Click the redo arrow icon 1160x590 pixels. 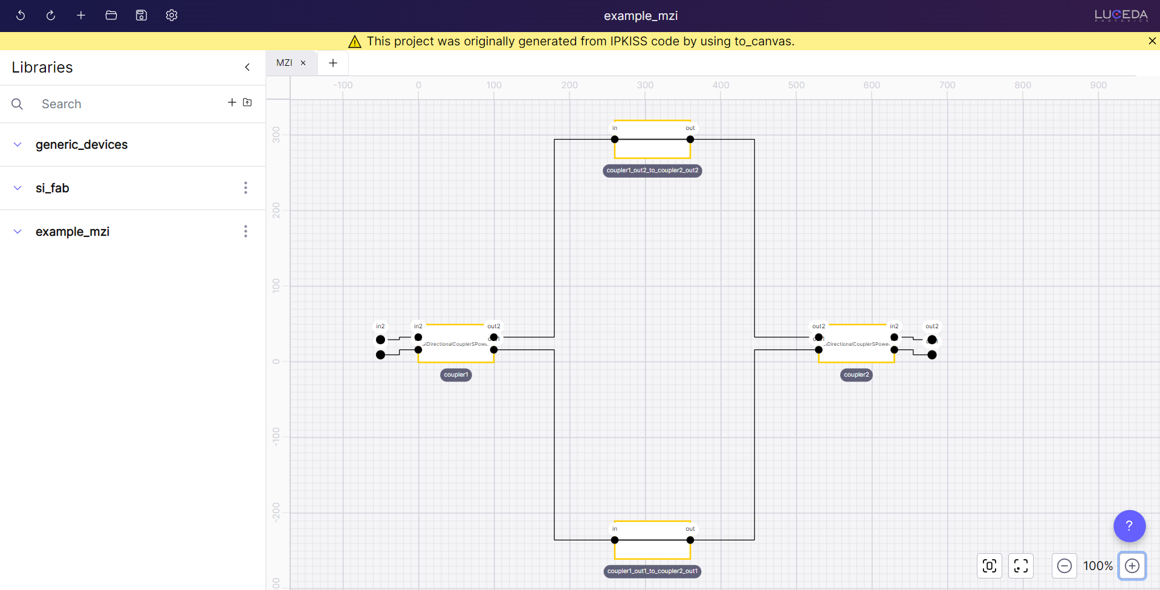click(51, 16)
